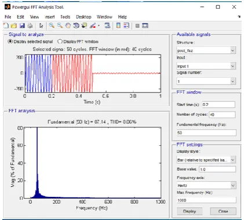244x220 pixels.
Task: Open the Brush tool color dropdown arrow
Action: 99,25
